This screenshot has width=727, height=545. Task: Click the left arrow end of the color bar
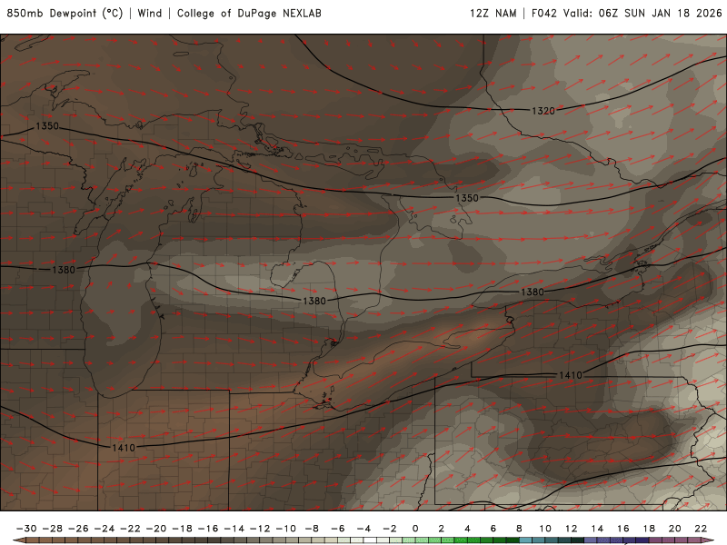pos(18,540)
